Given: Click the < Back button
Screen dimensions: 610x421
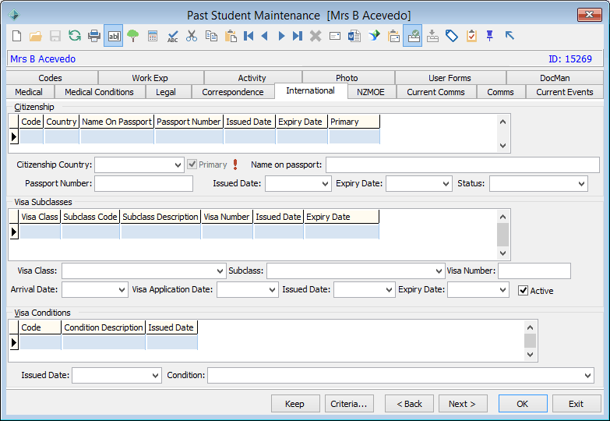Looking at the screenshot, I should click(x=409, y=404).
